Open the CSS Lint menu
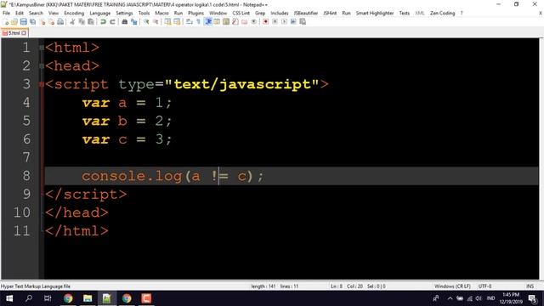Viewport: 544px width, 306px height. tap(241, 13)
